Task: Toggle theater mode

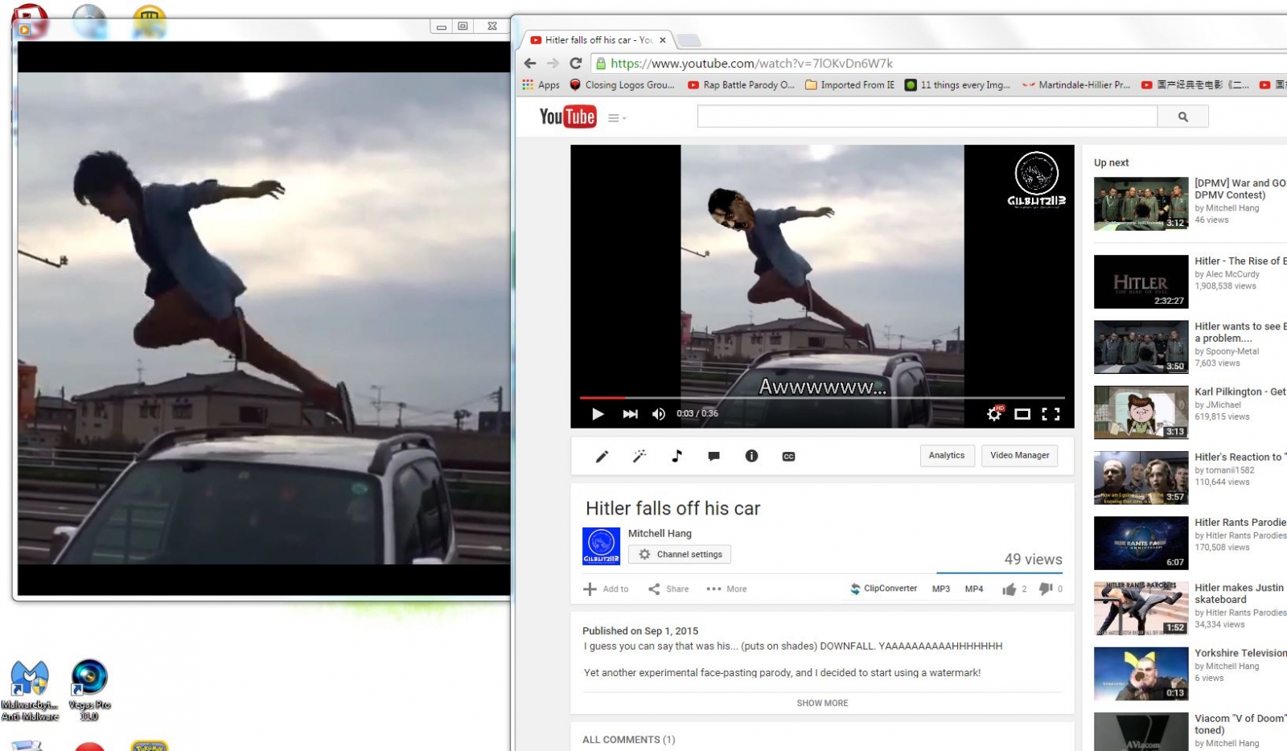Action: [1022, 414]
